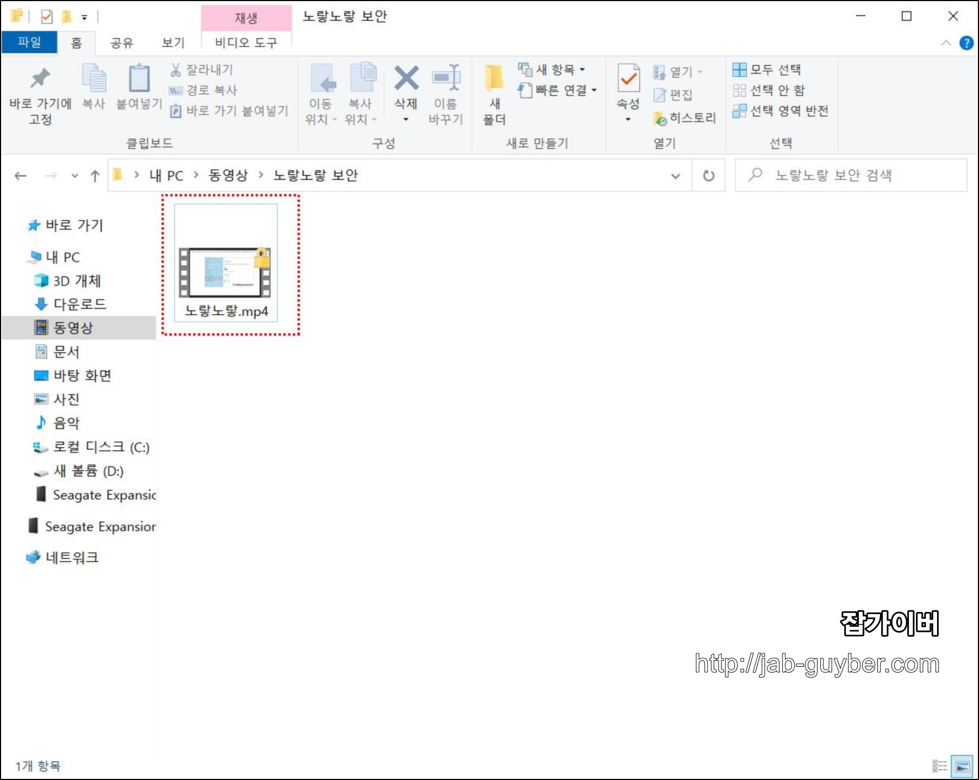The image size is (979, 780).
Task: Open the Easy access (빠른 연결) dropdown
Action: 557,90
